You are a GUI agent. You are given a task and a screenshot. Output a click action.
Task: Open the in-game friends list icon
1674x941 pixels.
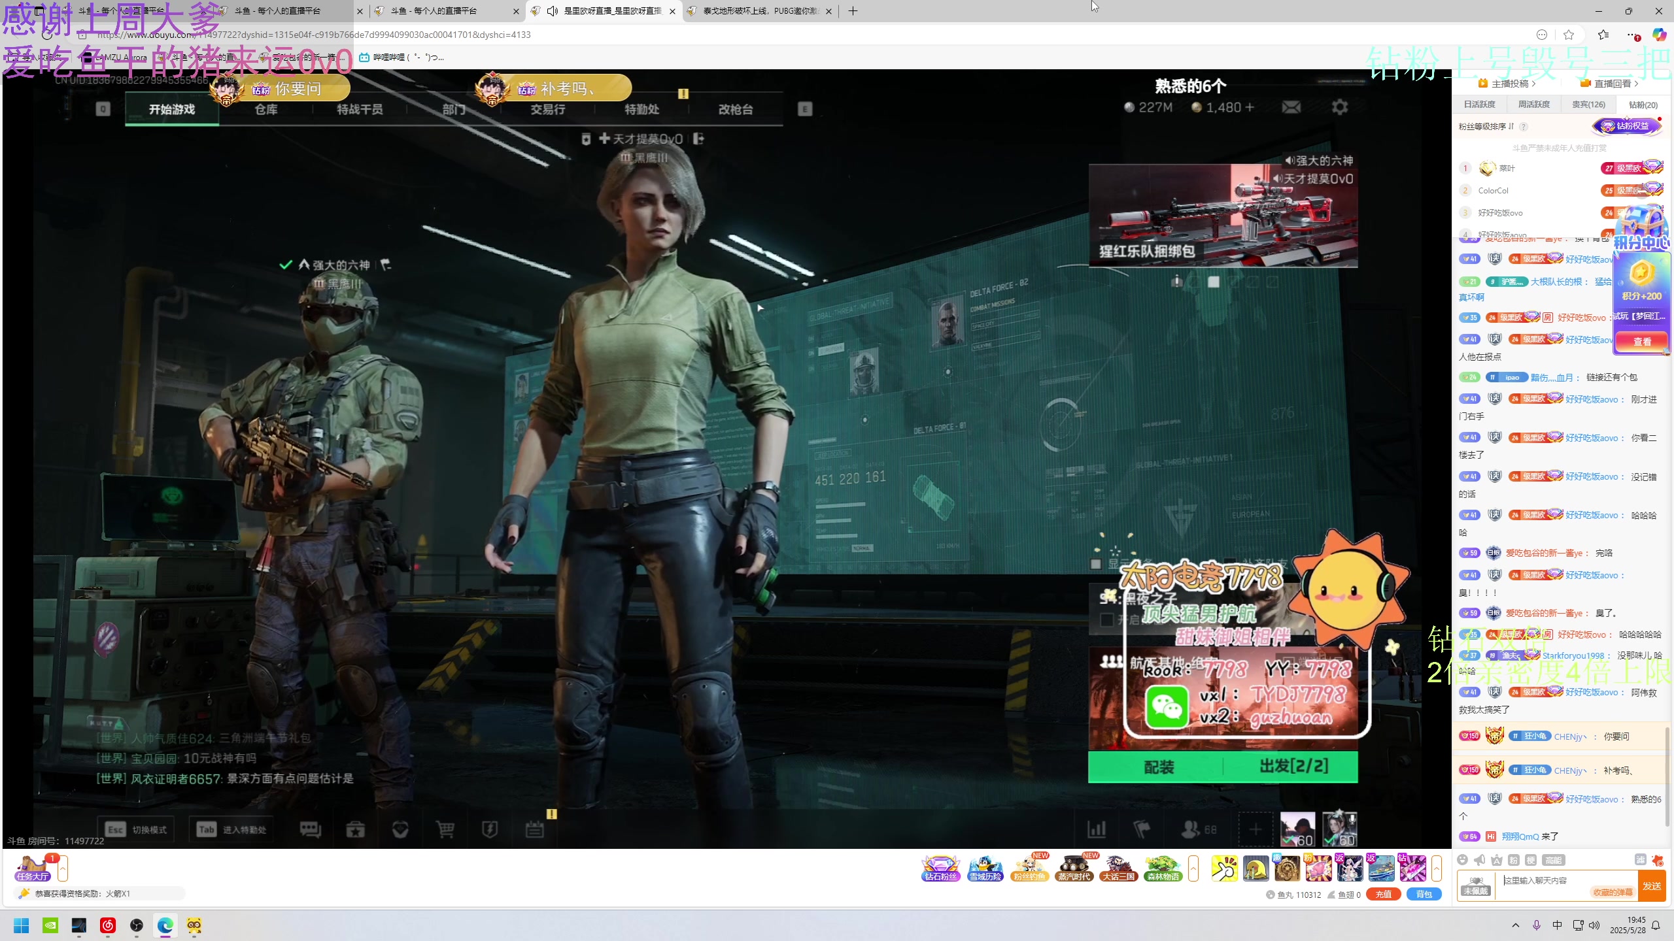click(1199, 829)
